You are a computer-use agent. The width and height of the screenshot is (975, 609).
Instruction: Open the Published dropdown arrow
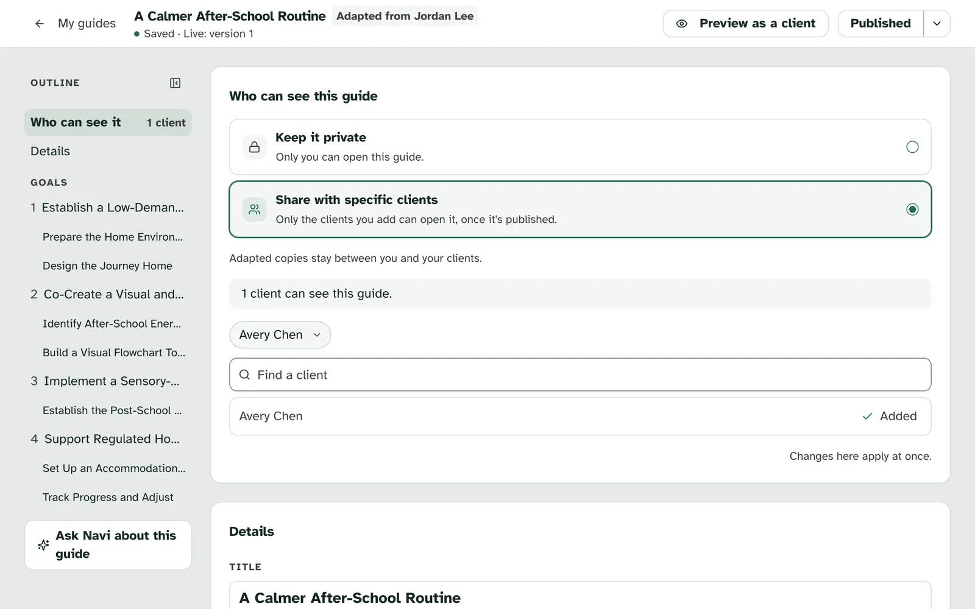(x=937, y=24)
